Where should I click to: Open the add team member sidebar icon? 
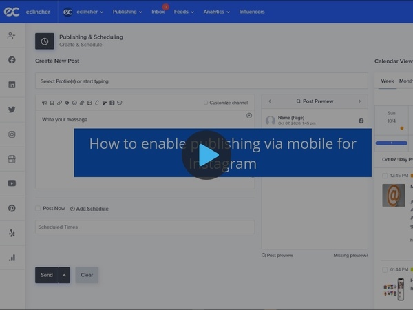12,36
